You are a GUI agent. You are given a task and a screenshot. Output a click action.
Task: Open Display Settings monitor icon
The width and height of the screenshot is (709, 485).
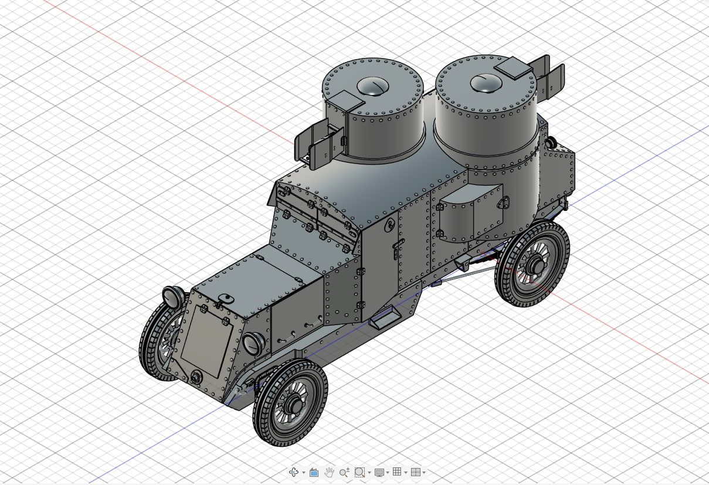pos(379,472)
